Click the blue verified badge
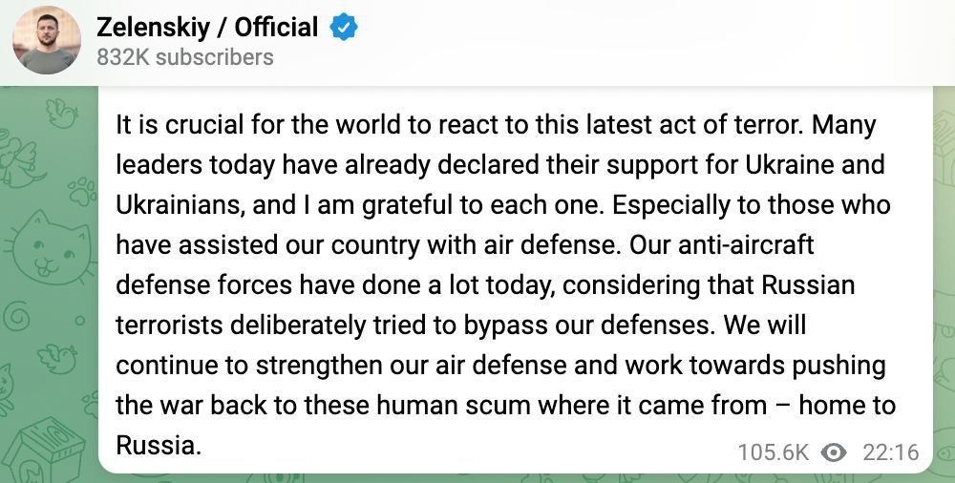Screen dimensions: 955x483 click(x=344, y=28)
